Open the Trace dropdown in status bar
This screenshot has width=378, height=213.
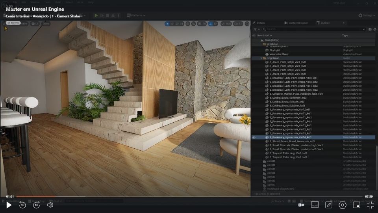point(278,201)
